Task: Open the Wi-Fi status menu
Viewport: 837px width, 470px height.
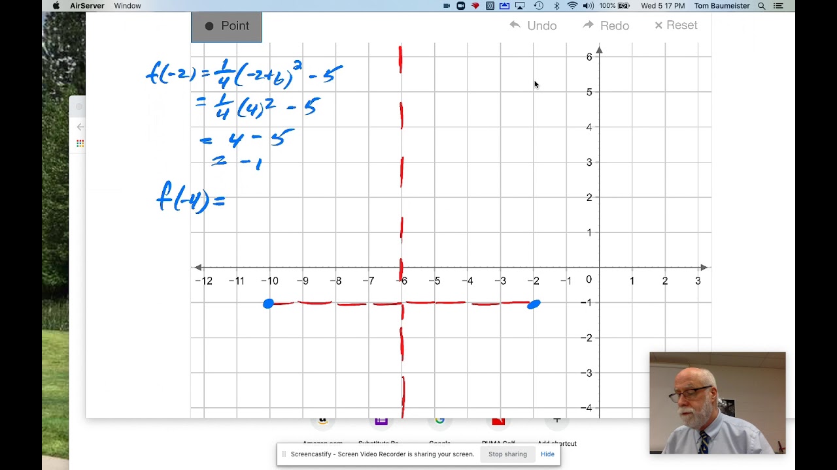Action: (x=572, y=6)
